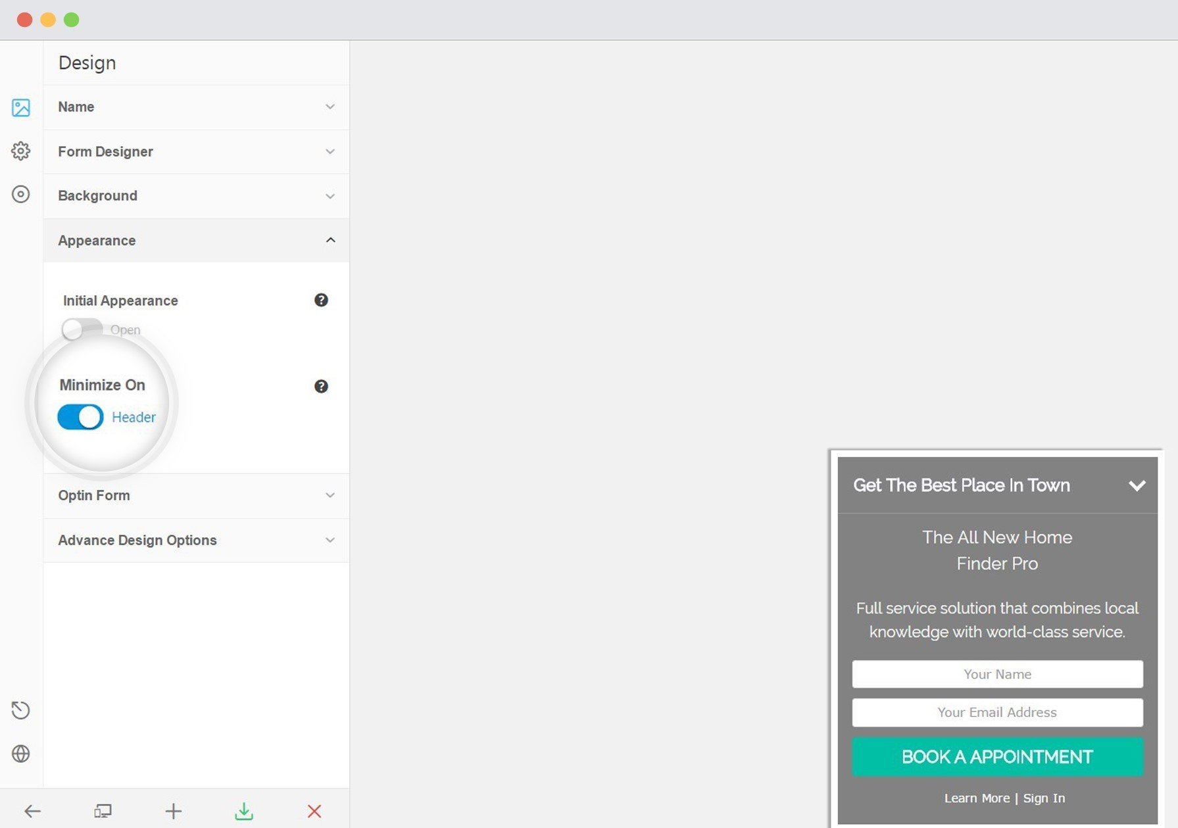Click The All New Home Finder Pro heading
The height and width of the screenshot is (828, 1178).
click(x=997, y=550)
